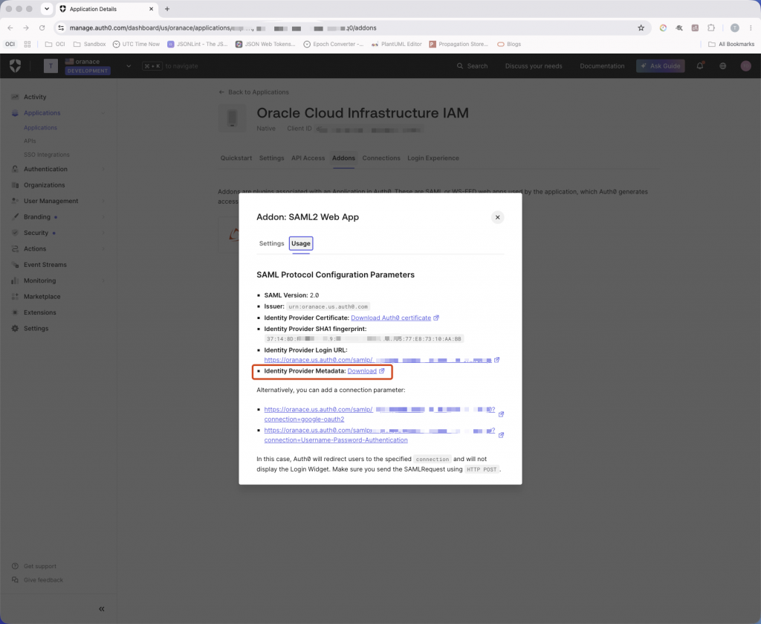Open the Login Experience tab

pos(433,158)
